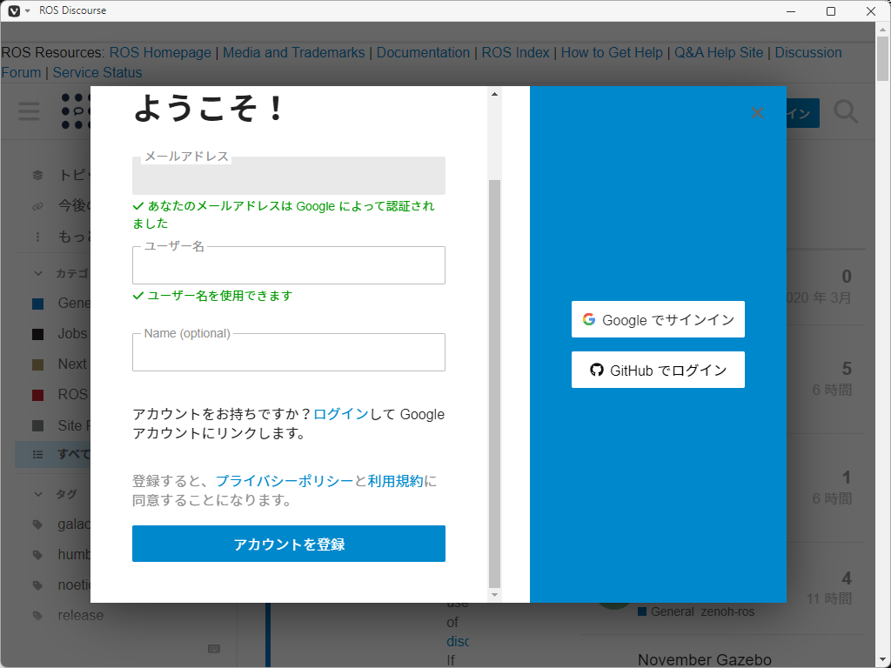
Task: Click the Discussion Forum link
Action: (x=808, y=53)
